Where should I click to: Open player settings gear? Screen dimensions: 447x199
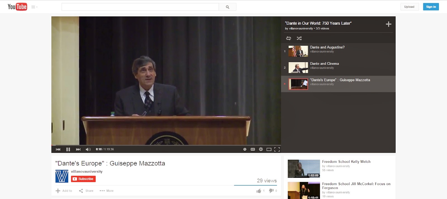[261, 149]
